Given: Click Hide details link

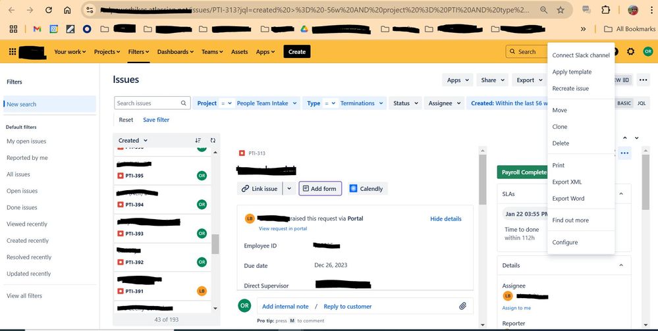Looking at the screenshot, I should tap(446, 218).
